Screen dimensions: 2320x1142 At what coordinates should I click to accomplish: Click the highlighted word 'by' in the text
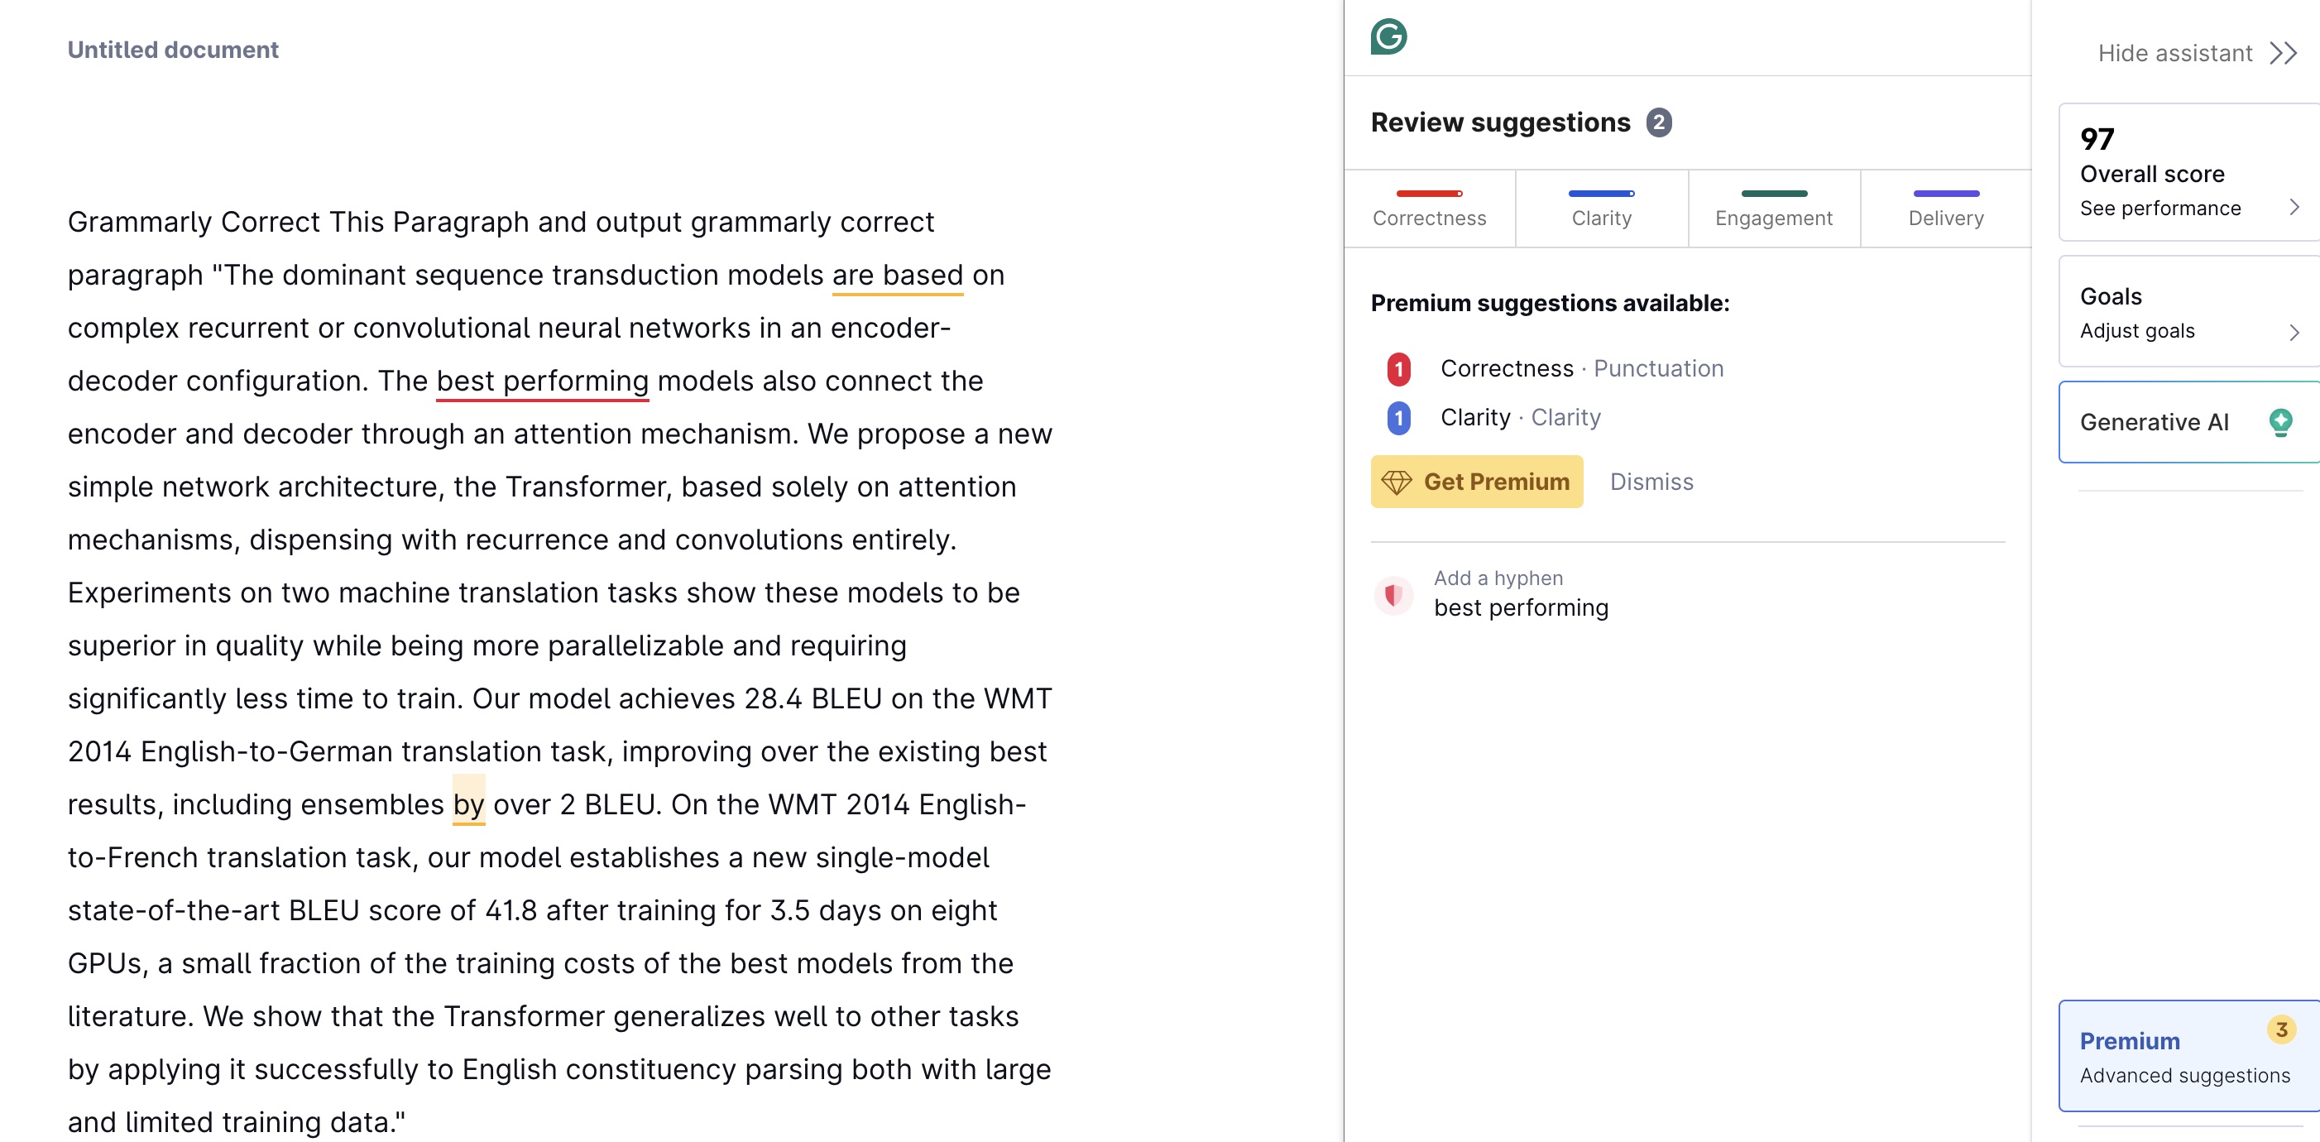point(468,804)
